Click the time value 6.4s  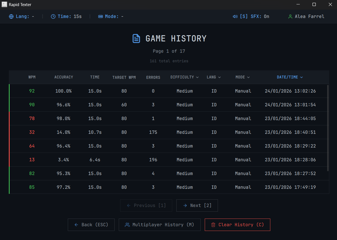(x=95, y=160)
